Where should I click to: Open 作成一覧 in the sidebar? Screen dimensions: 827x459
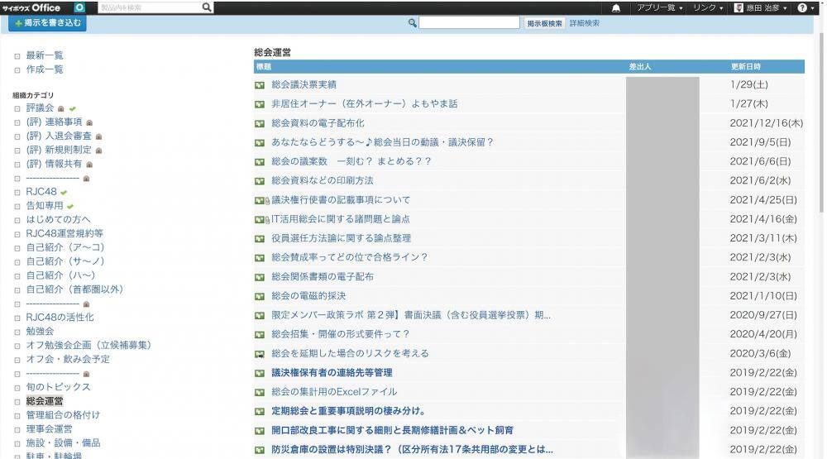pyautogui.click(x=45, y=69)
